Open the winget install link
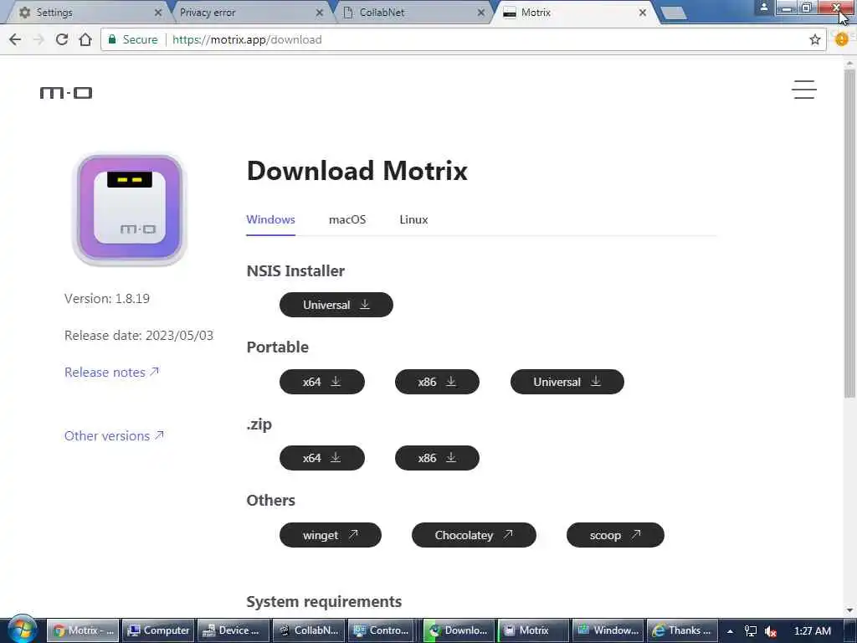Image resolution: width=857 pixels, height=643 pixels. click(x=330, y=535)
